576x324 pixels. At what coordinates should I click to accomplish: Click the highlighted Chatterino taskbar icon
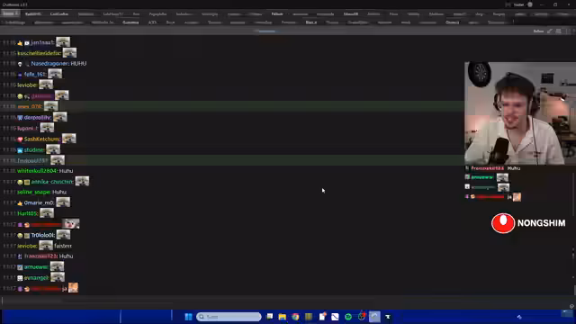point(374,317)
